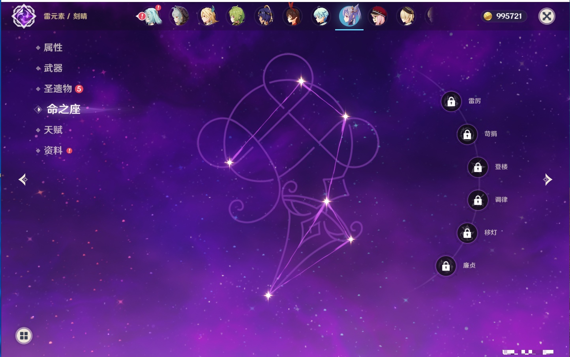This screenshot has width=570, height=357.
Task: Click the 苛捐 constellation label
Action: pos(491,134)
